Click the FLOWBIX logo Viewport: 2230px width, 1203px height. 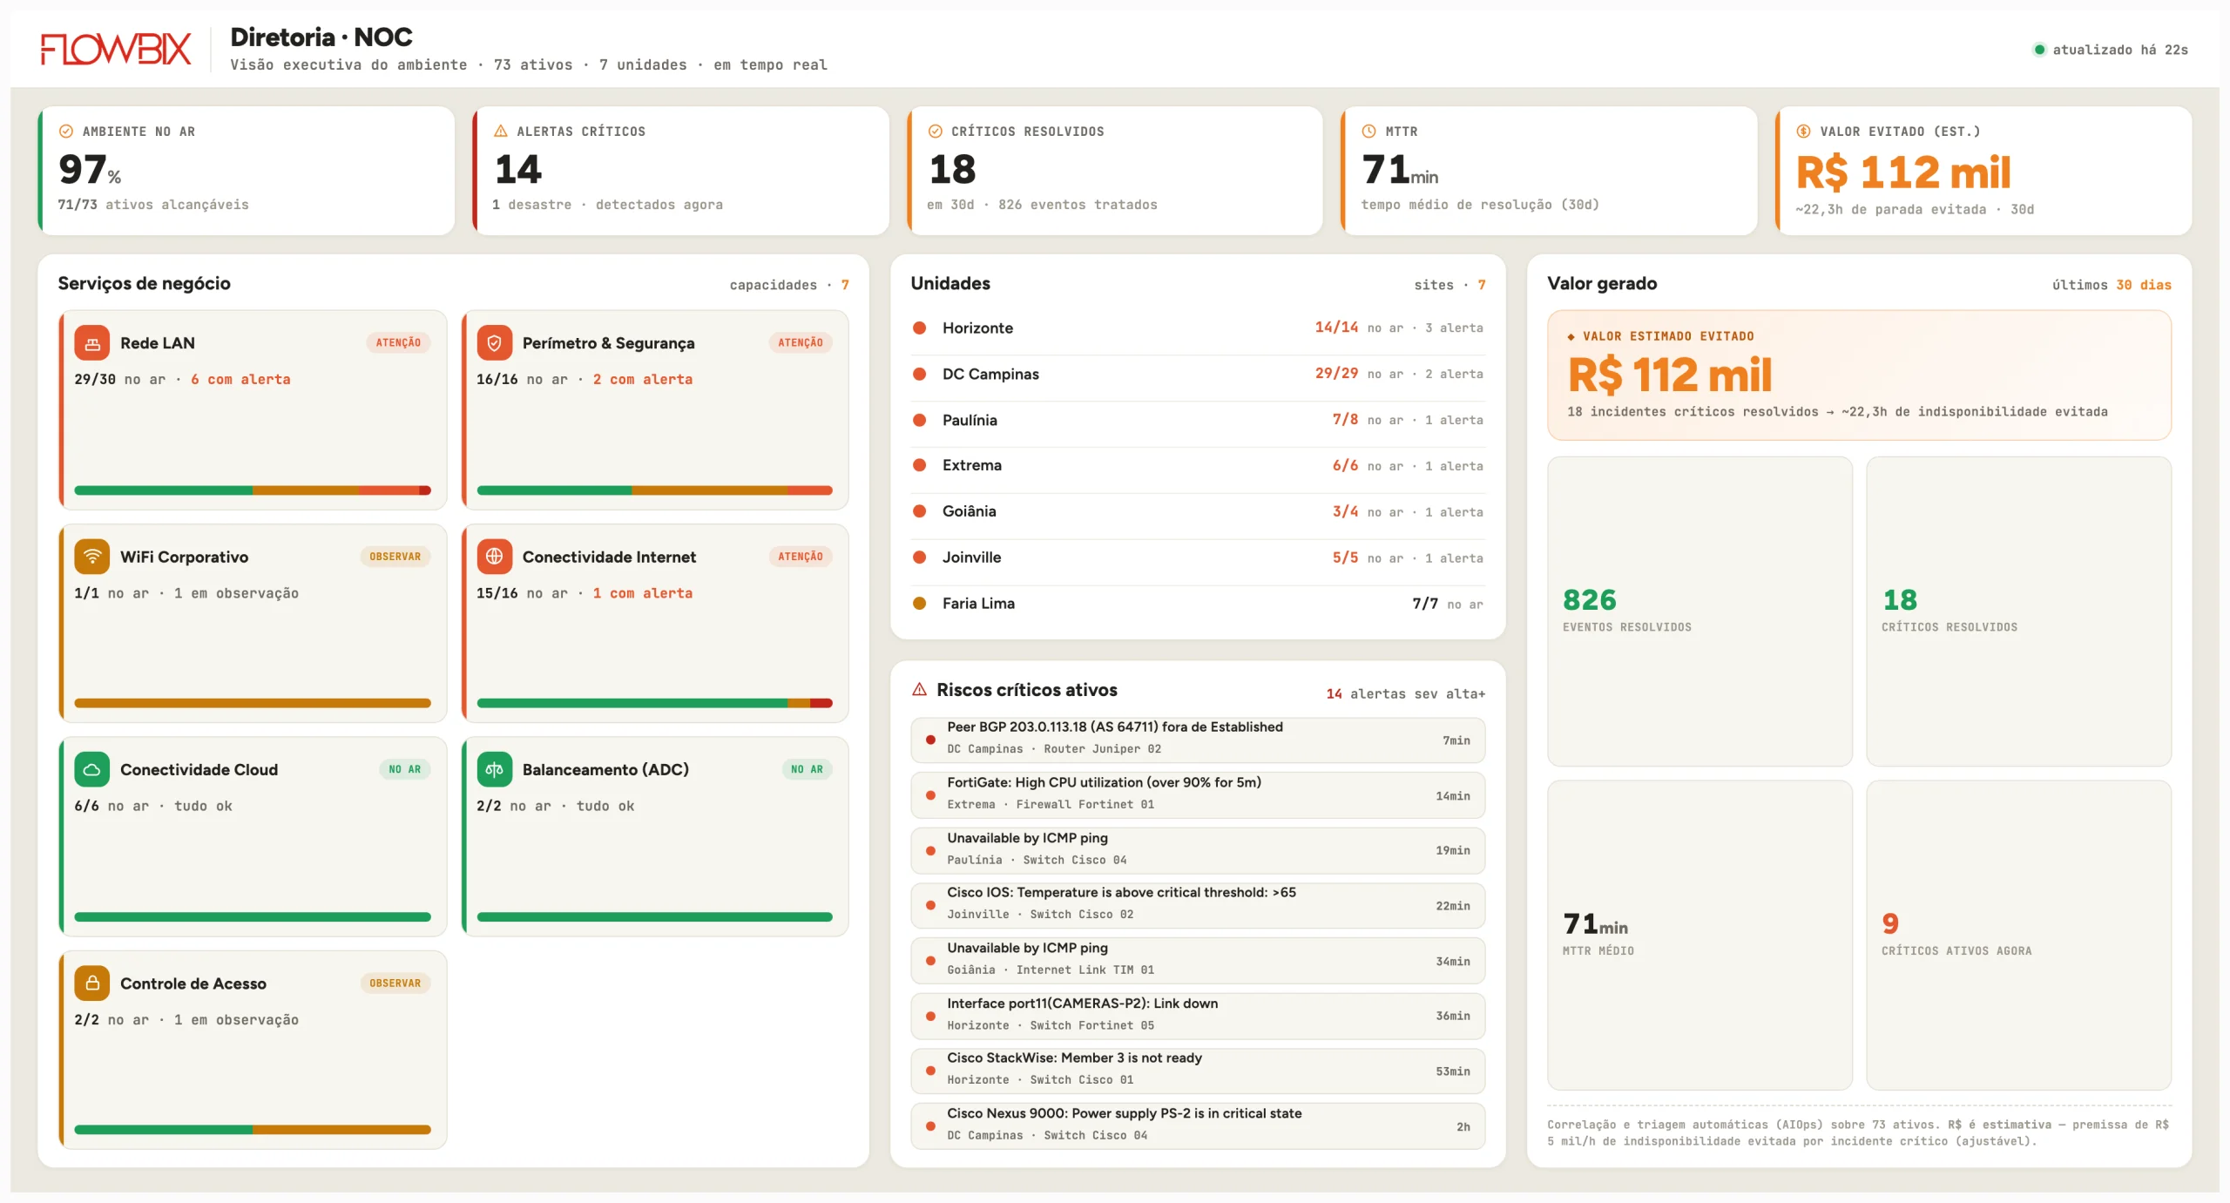coord(116,50)
